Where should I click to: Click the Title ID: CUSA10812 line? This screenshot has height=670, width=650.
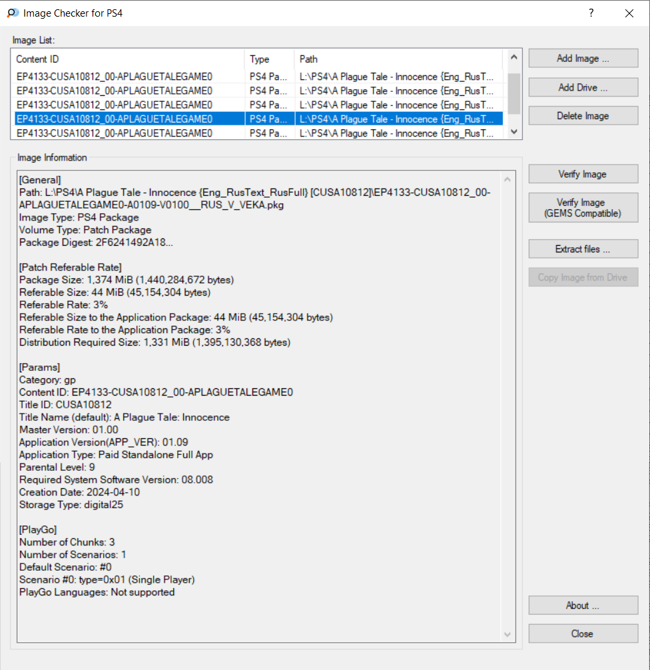pos(65,405)
